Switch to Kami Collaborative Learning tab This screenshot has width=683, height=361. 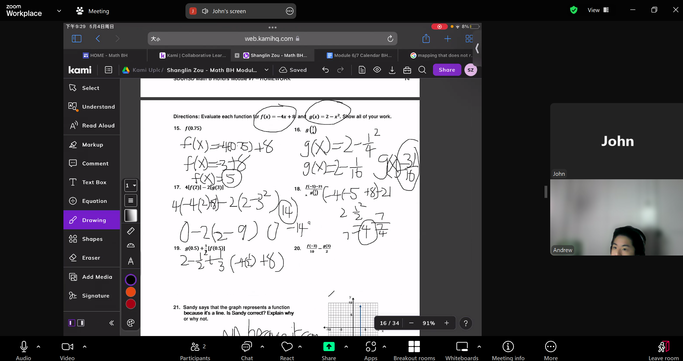point(193,55)
